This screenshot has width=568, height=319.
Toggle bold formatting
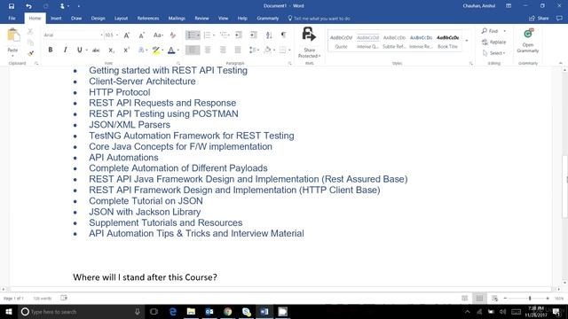[x=51, y=50]
